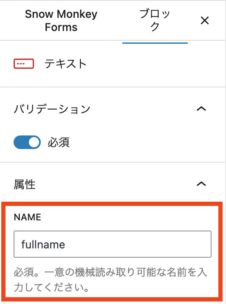Click the 属性 section heading text

tap(25, 184)
